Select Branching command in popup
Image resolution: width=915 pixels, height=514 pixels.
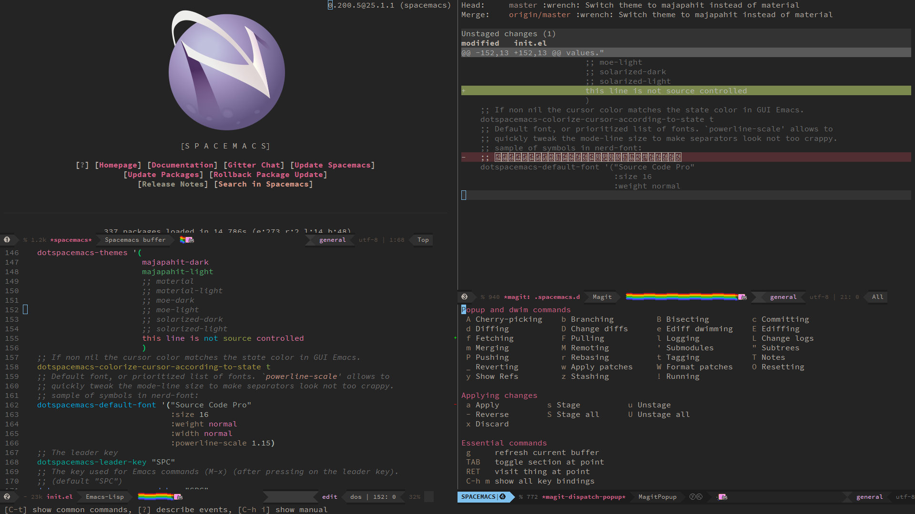(588, 319)
